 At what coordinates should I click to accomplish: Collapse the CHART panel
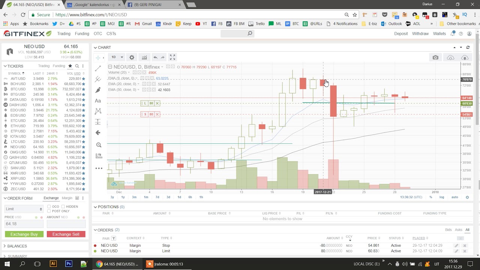(x=95, y=48)
